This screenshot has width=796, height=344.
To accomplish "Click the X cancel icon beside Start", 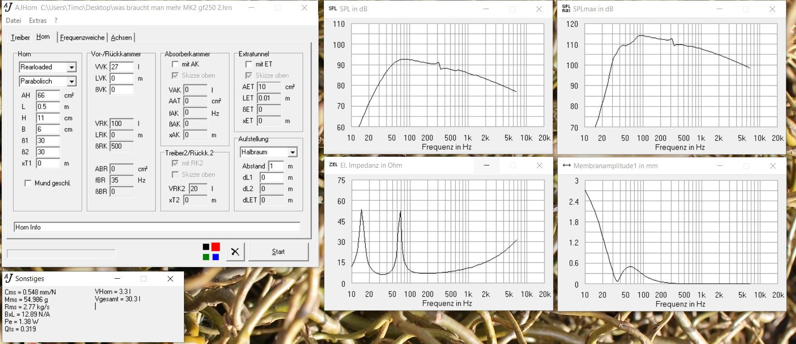I will [235, 252].
